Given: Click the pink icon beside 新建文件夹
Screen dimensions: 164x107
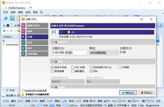Looking at the screenshot, I should click(23, 25).
